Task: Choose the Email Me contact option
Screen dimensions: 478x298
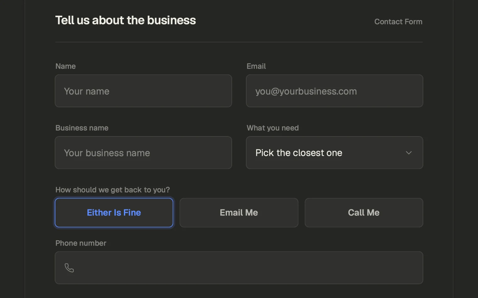Action: point(239,213)
